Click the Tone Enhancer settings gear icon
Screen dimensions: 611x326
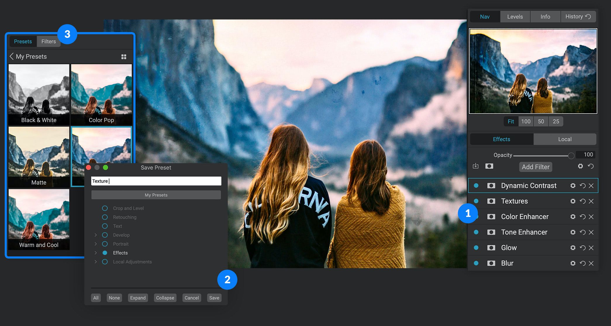point(573,232)
